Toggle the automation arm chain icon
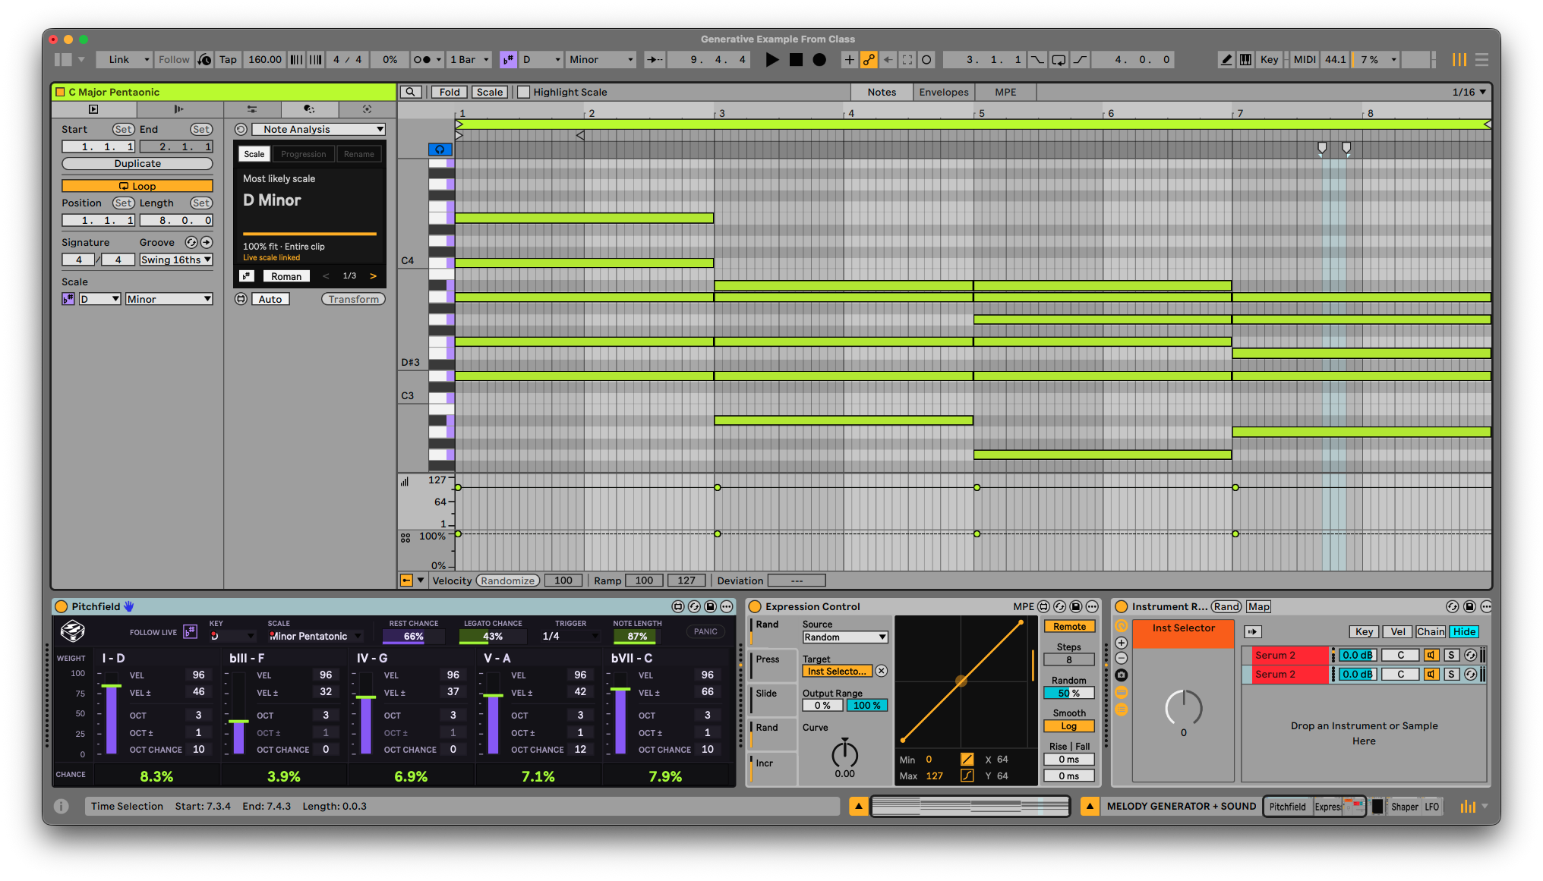This screenshot has height=881, width=1543. (869, 60)
